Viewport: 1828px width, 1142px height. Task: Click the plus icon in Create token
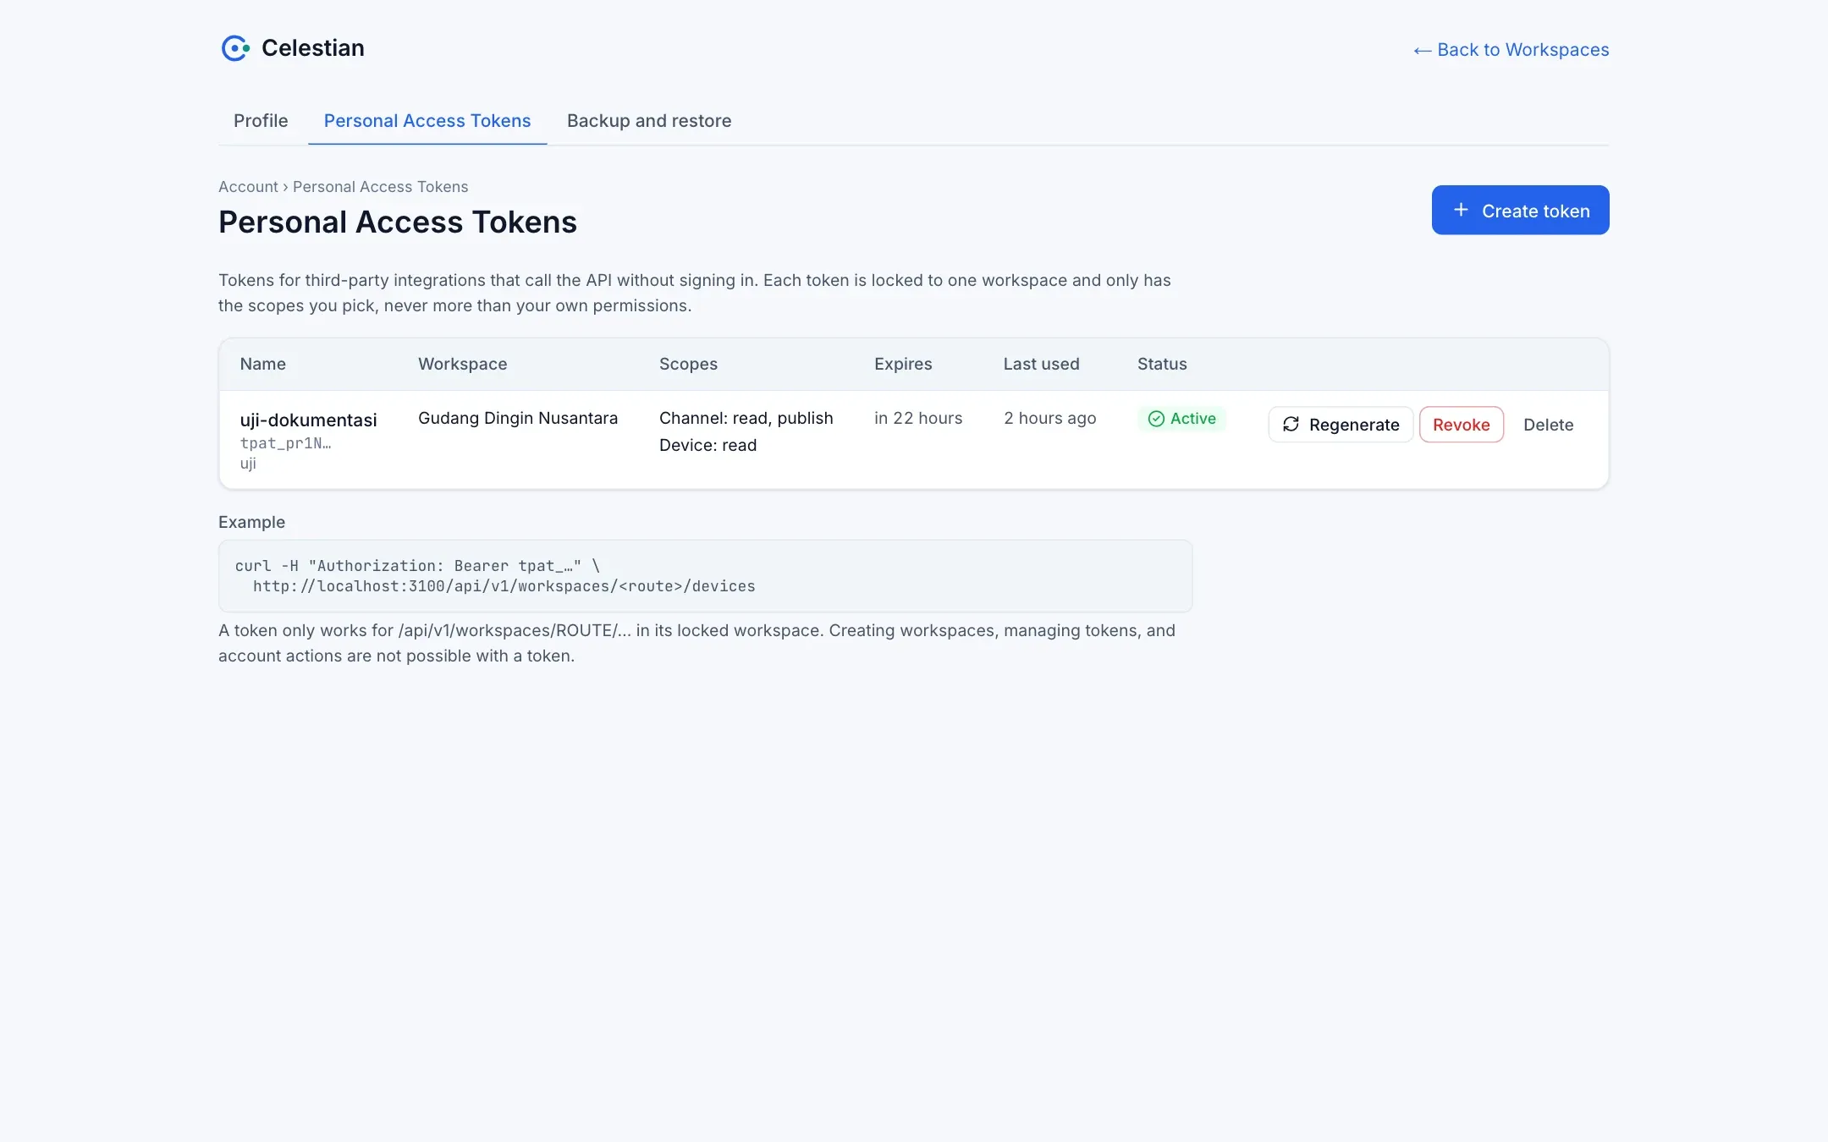(x=1461, y=210)
